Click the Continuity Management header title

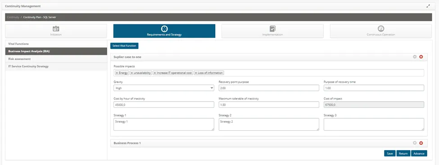coord(23,6)
